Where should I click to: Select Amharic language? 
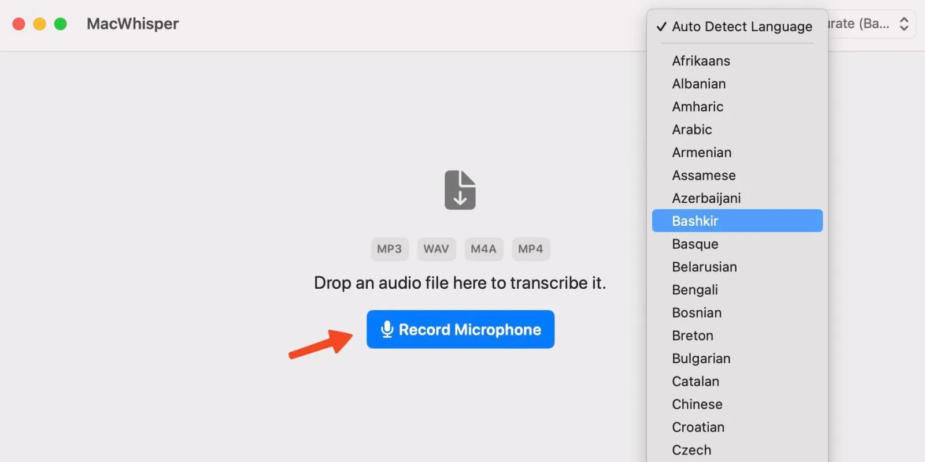(737, 107)
